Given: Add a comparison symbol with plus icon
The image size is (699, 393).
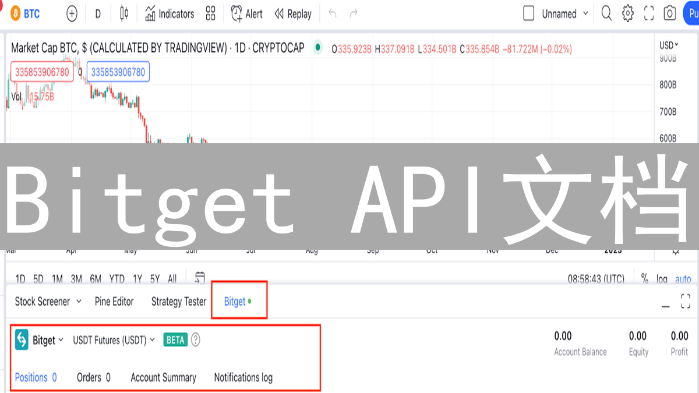Looking at the screenshot, I should [72, 13].
